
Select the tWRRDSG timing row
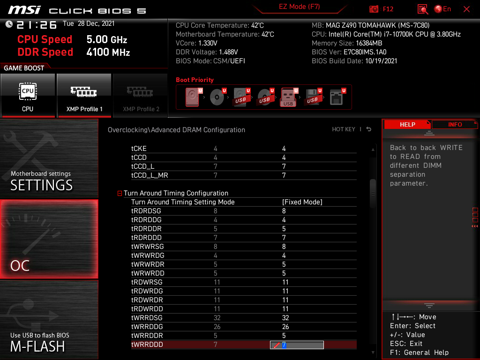pos(244,318)
